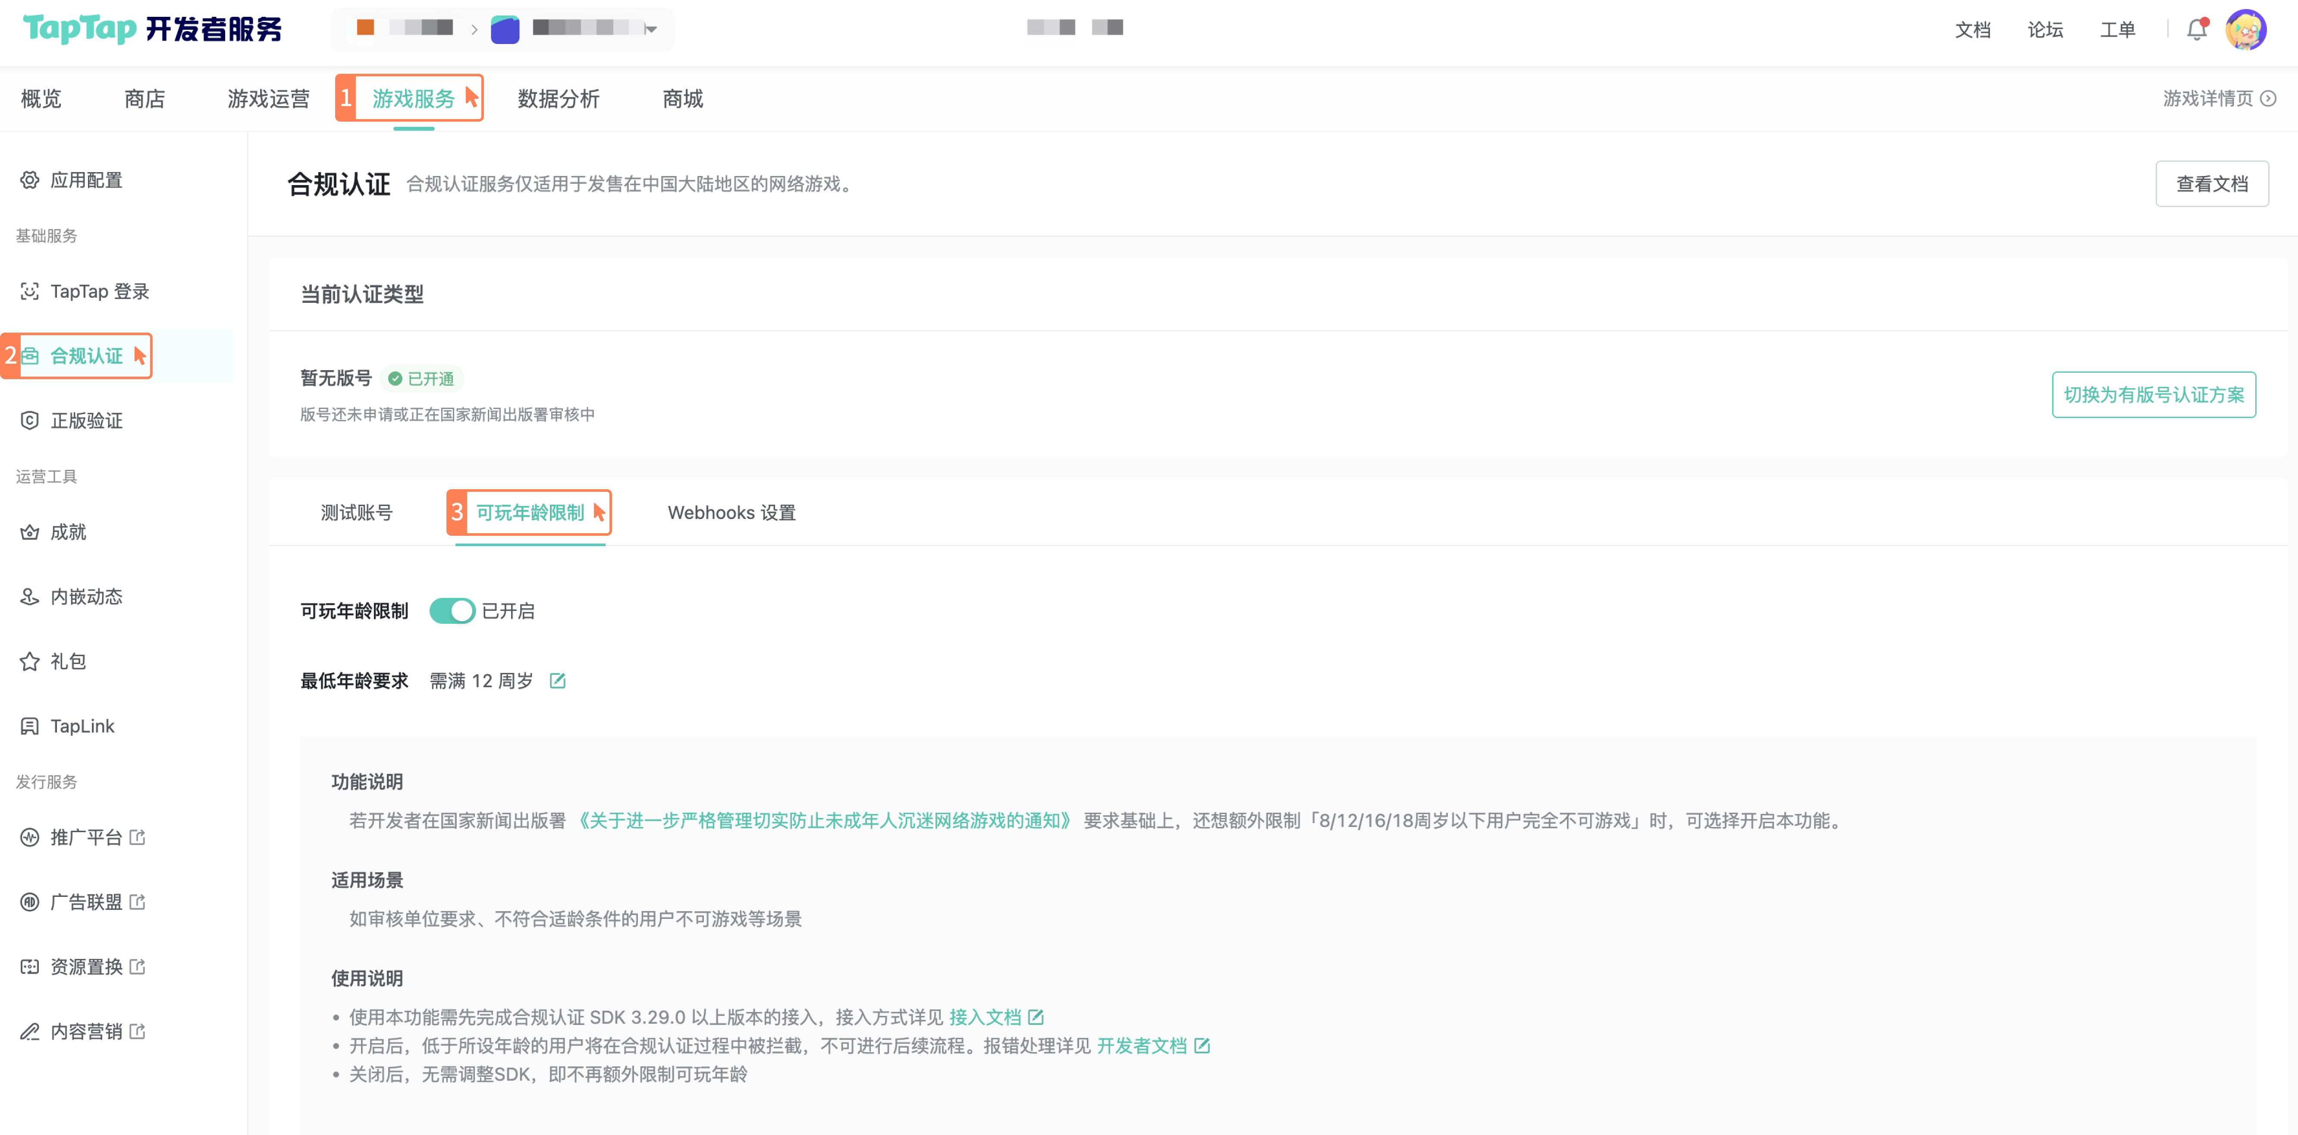This screenshot has height=1135, width=2298.
Task: Click external icon after 开发者文档
Action: coord(1202,1046)
